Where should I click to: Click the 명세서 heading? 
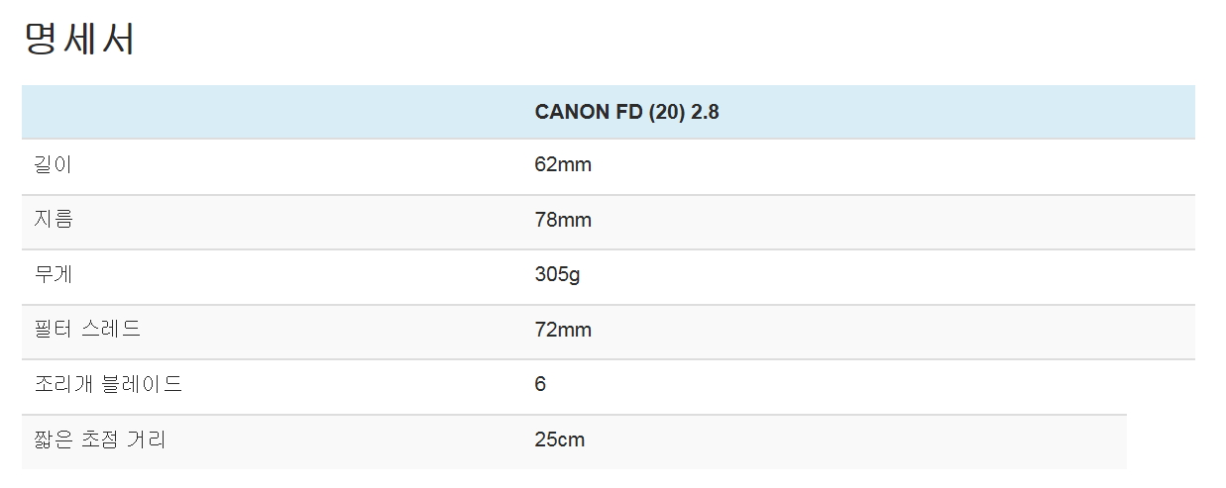coord(78,41)
